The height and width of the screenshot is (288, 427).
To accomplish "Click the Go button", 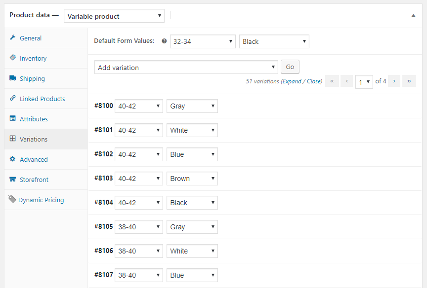I will (x=290, y=67).
